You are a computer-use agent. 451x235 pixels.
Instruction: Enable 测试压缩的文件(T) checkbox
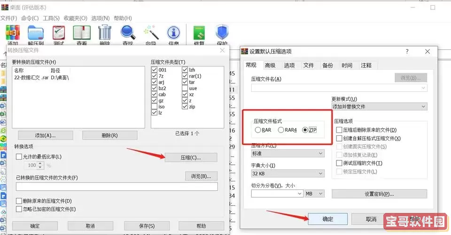coord(339,163)
